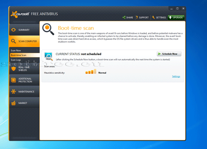Image resolution: width=207 pixels, height=149 pixels.
Task: Click the green play arrow on Schedule Now
Action: click(159, 54)
